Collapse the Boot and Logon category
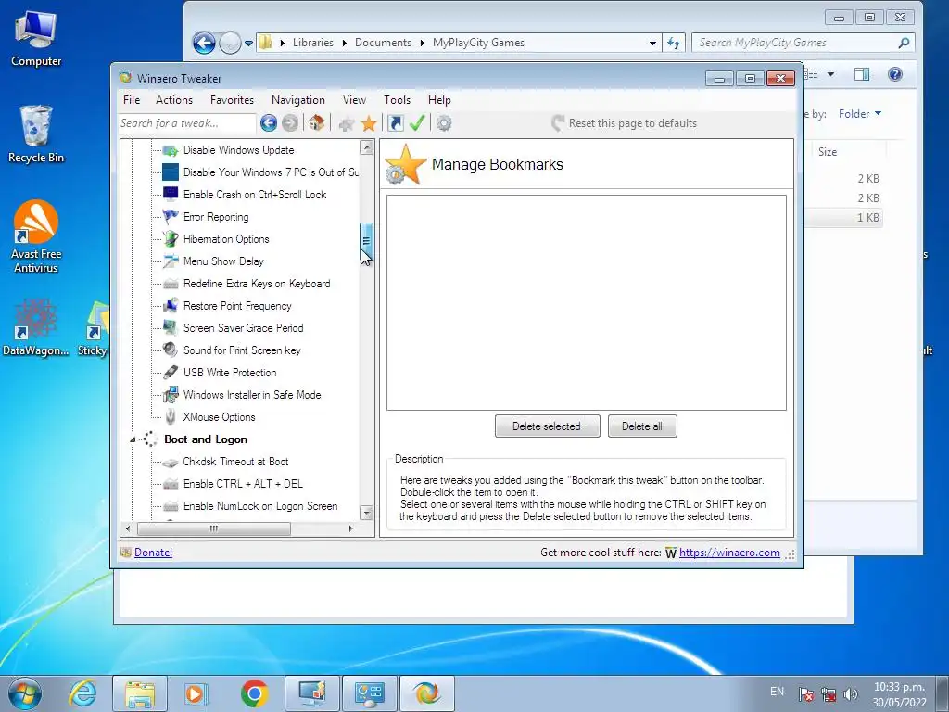Screen dimensions: 949x712 point(133,440)
